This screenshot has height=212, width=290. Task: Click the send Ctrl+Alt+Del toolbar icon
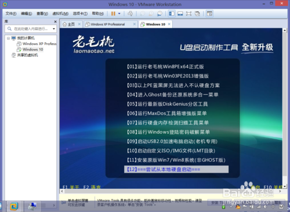click(130, 13)
